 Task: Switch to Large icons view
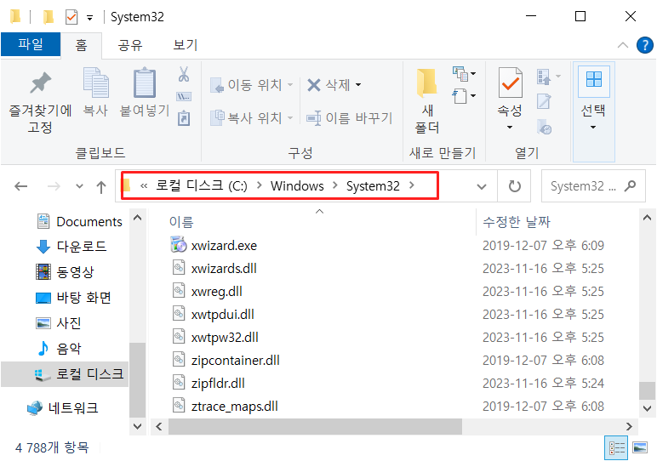pyautogui.click(x=640, y=448)
